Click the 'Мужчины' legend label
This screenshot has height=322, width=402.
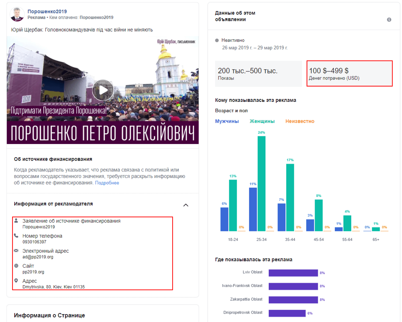(227, 121)
